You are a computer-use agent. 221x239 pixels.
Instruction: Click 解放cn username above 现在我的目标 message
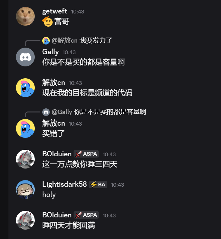click(54, 83)
